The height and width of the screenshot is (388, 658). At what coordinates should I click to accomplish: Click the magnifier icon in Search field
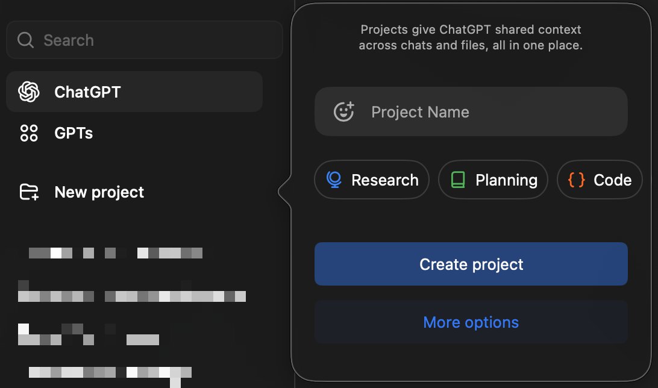(25, 40)
